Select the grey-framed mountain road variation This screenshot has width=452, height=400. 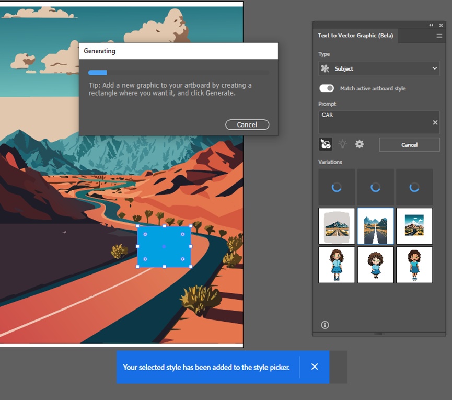tap(337, 226)
